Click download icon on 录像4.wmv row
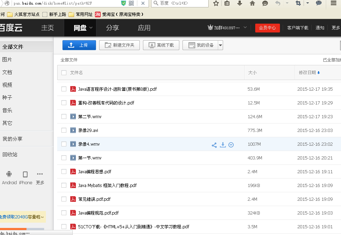This screenshot has height=235, width=341. [x=223, y=145]
